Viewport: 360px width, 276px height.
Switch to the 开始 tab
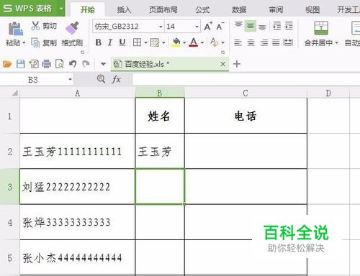coord(87,9)
